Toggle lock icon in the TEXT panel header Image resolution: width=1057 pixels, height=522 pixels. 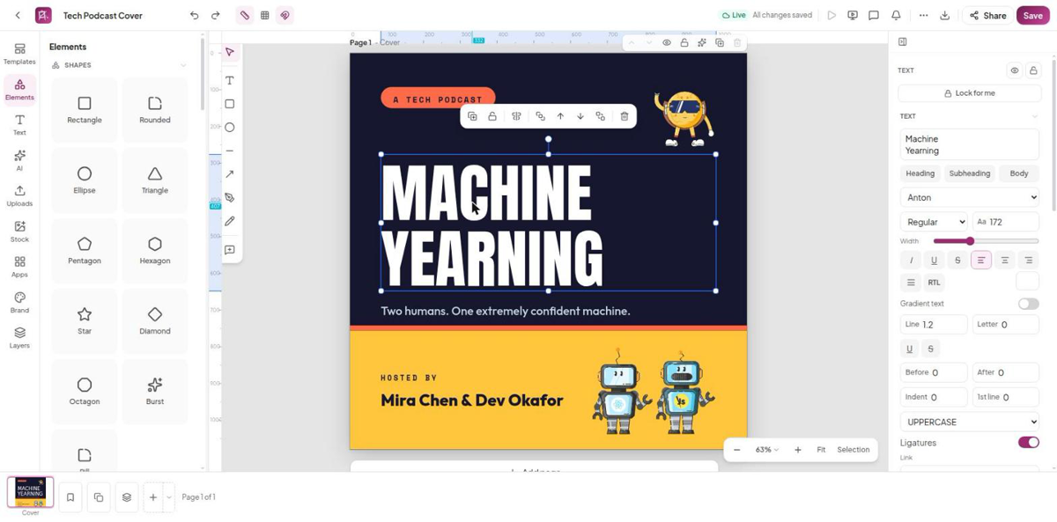coord(1033,70)
